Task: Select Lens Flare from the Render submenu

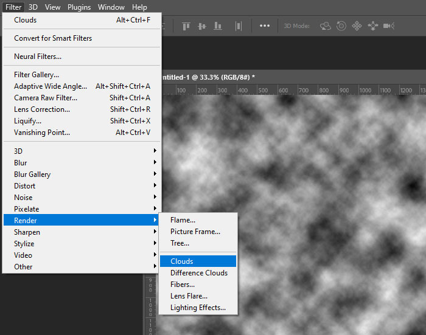Action: (189, 296)
